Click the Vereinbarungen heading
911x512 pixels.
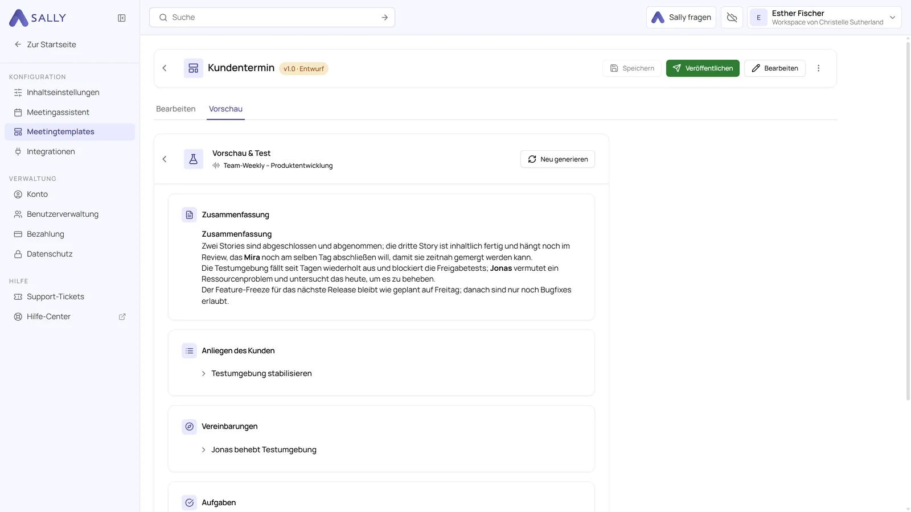[229, 427]
